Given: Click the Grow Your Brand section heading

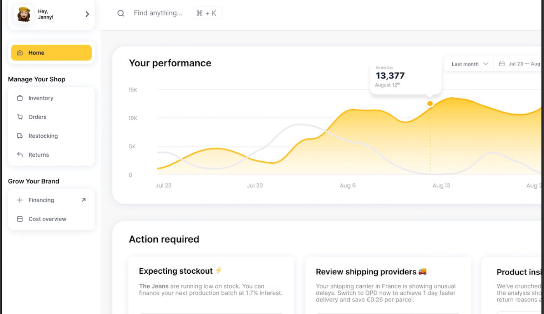Looking at the screenshot, I should point(33,181).
